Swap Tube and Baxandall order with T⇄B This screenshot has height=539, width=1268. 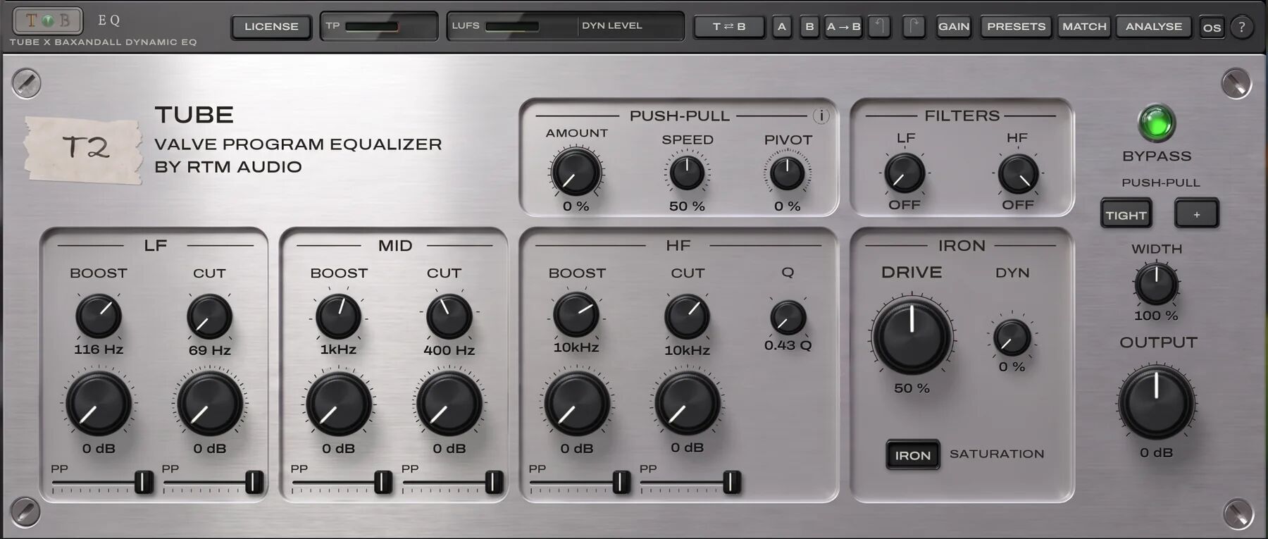coord(729,27)
